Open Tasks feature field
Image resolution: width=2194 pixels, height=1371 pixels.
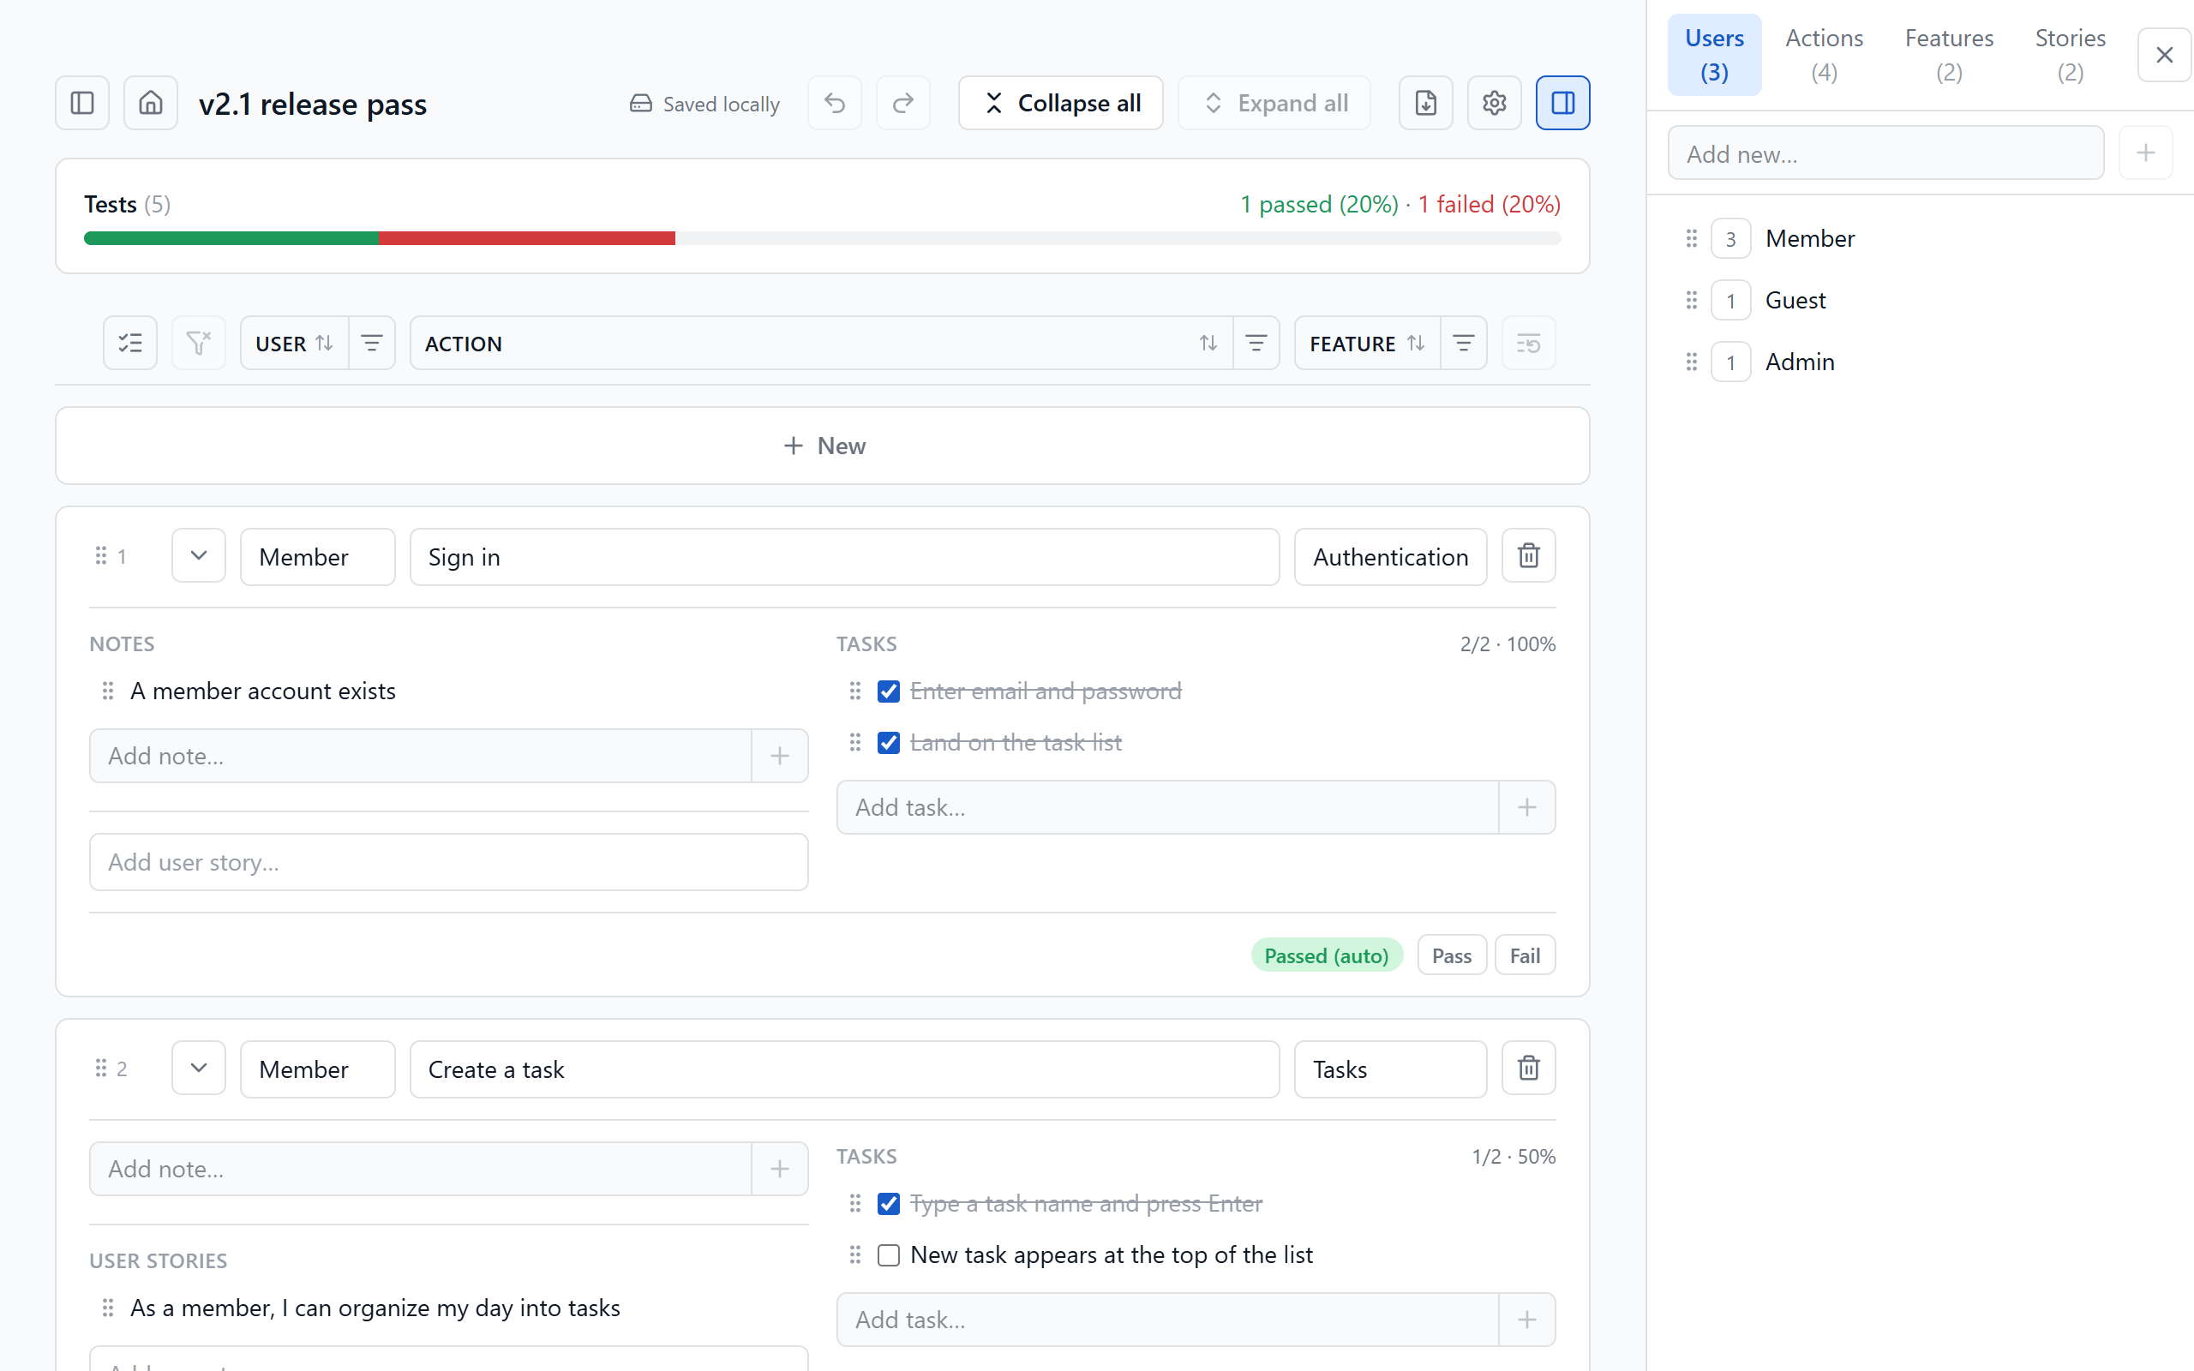[1391, 1069]
